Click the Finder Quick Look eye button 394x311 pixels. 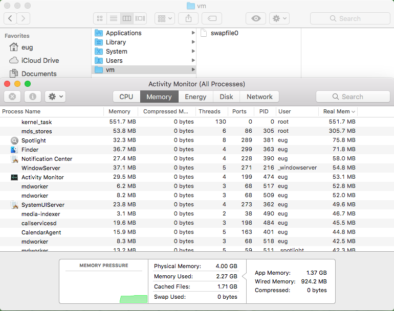click(255, 18)
